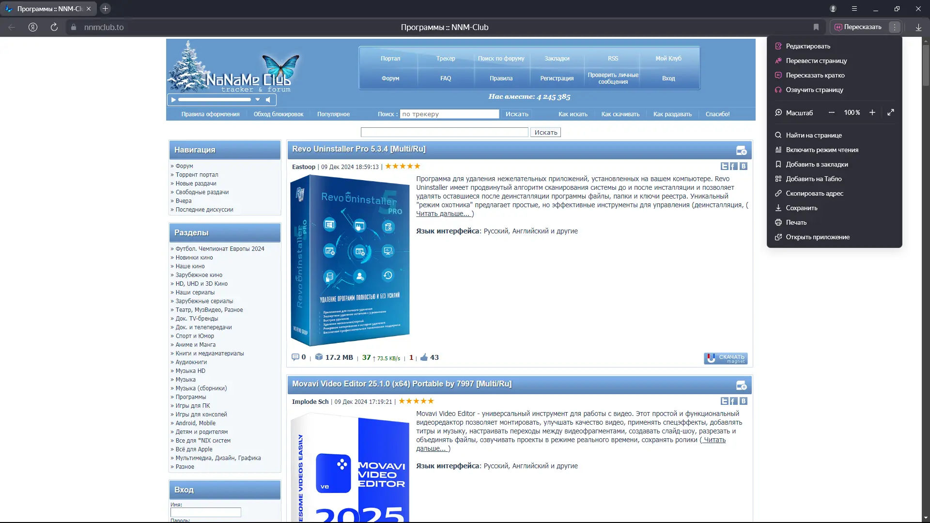The image size is (930, 523).
Task: Click 'Читать дальше...' in Revo Uninstaller description
Action: (x=443, y=214)
